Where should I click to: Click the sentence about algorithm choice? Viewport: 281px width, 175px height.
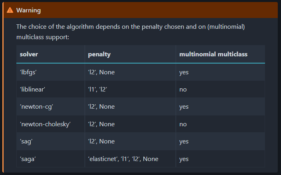(131, 32)
